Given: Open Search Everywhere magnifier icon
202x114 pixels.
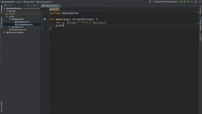Looking at the screenshot, I should (200, 2).
